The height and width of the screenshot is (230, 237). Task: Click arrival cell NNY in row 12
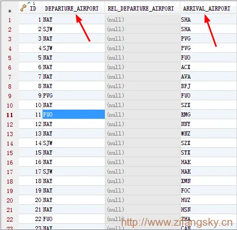point(209,124)
